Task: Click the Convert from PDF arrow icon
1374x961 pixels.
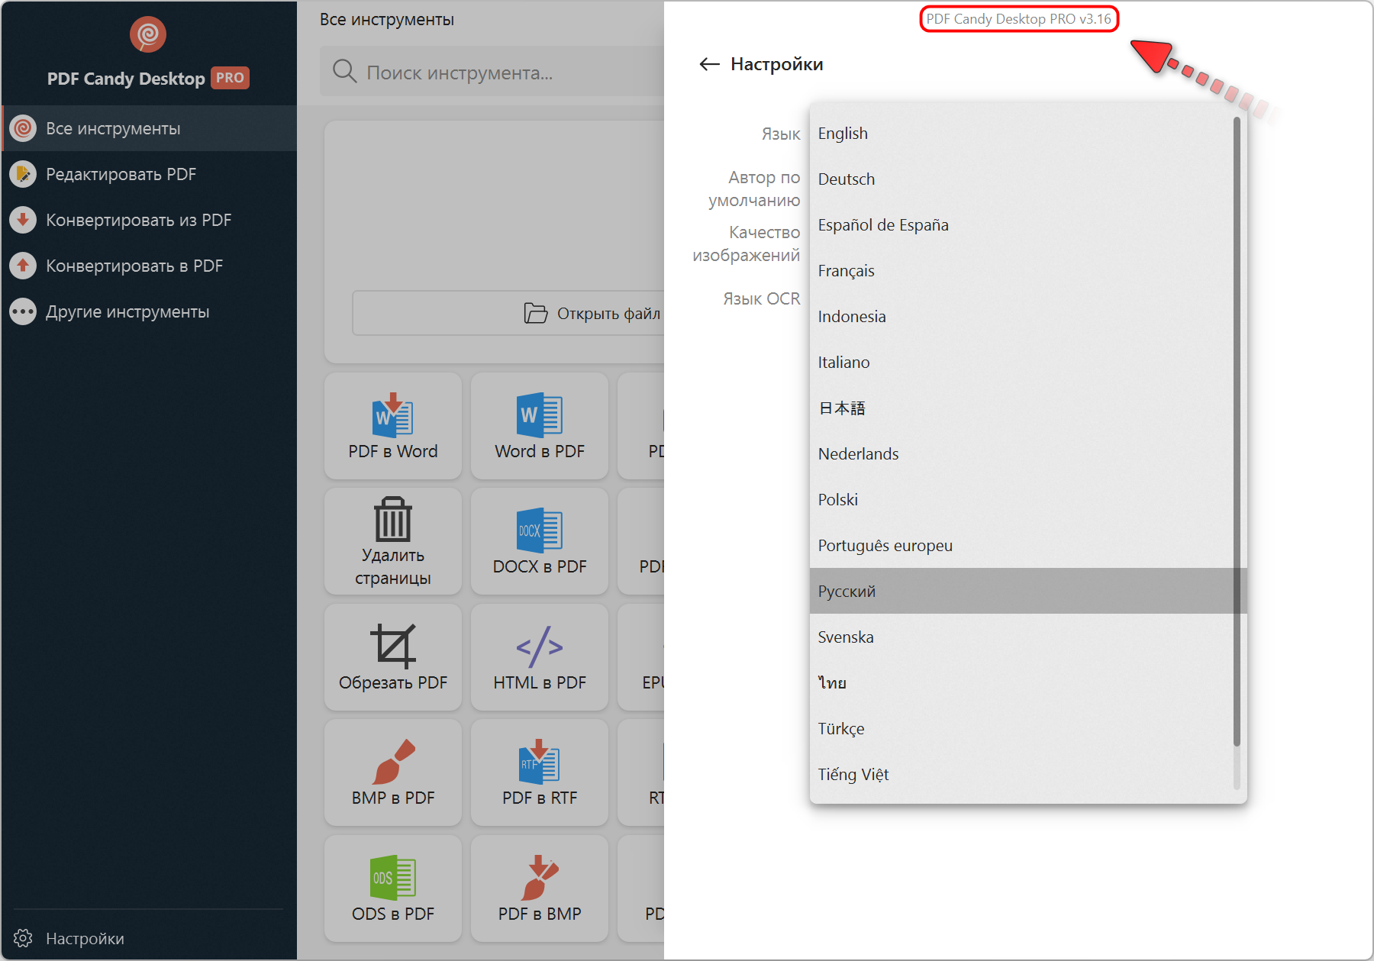Action: point(24,220)
